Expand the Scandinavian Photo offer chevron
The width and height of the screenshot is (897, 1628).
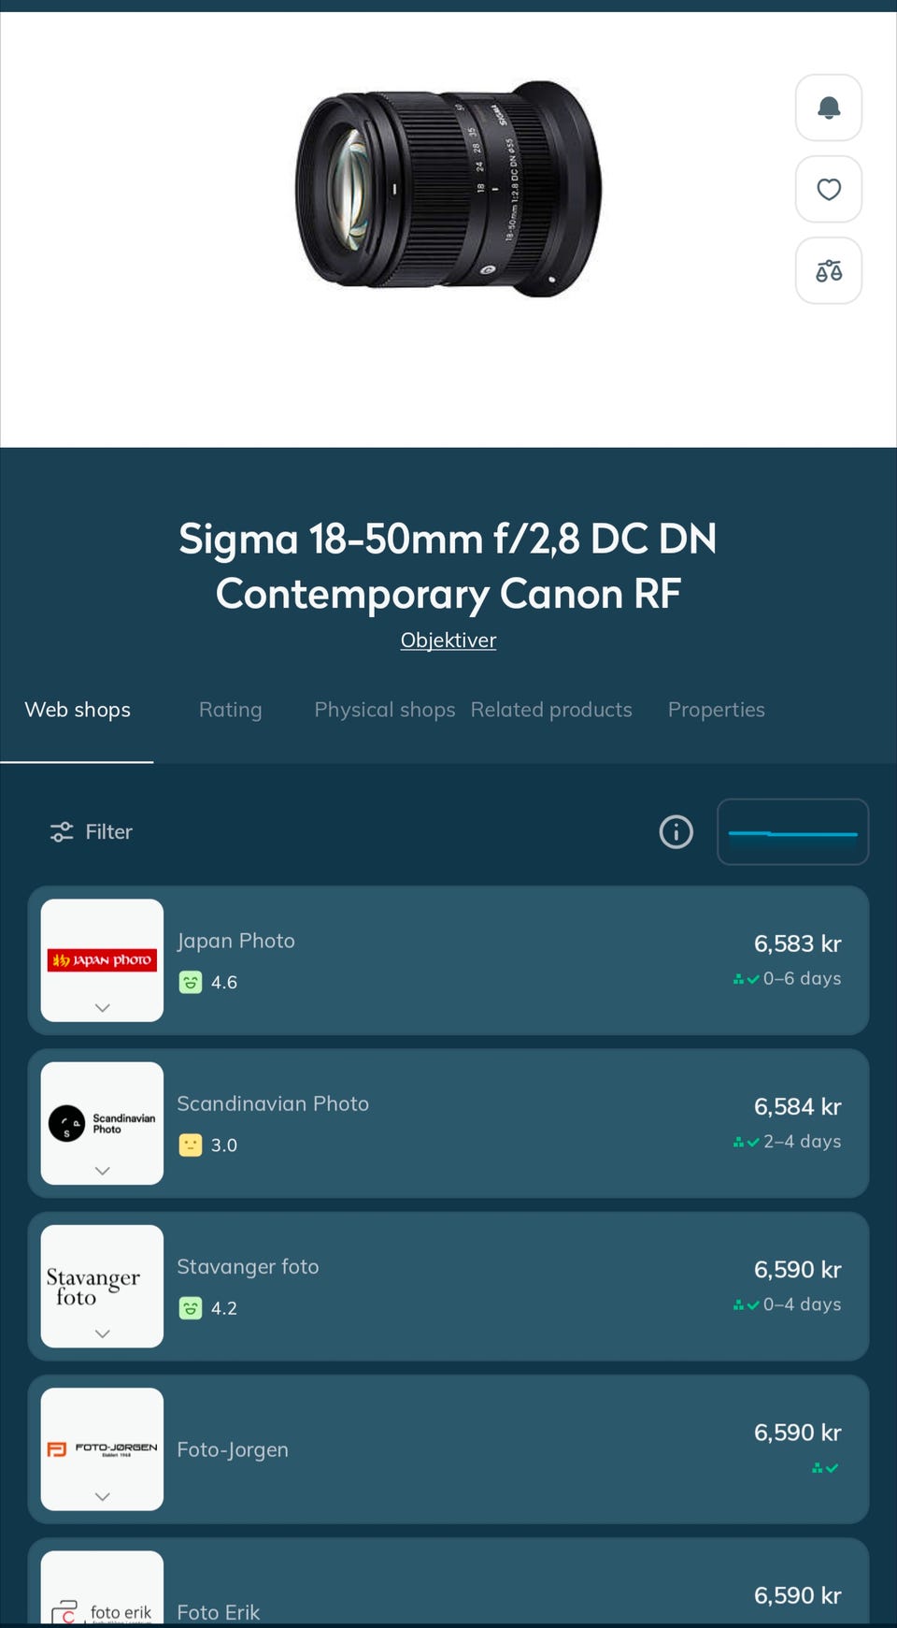coord(103,1170)
